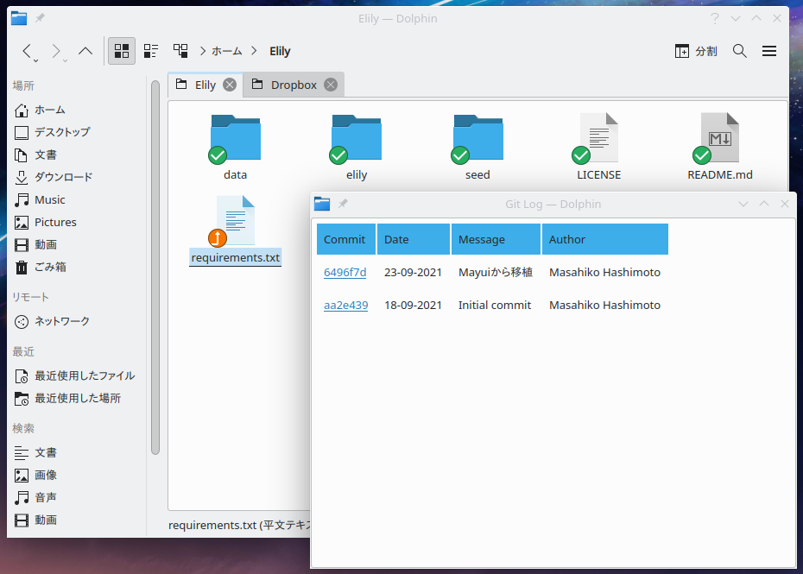
Task: Click the Commit column header
Action: [346, 239]
